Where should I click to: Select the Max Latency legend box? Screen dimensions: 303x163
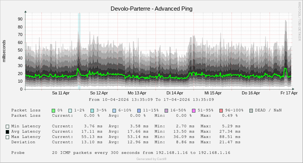[7, 137]
